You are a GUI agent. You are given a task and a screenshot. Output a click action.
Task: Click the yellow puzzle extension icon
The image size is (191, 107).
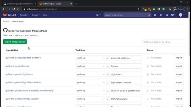point(145,9)
